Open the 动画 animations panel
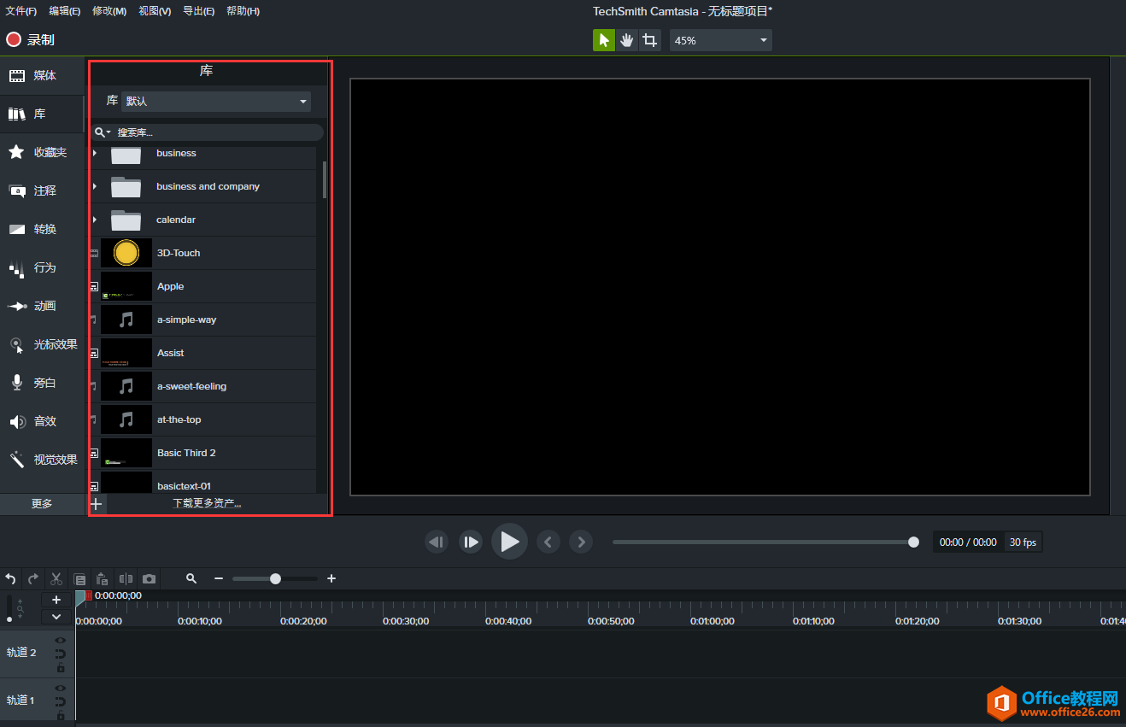1126x727 pixels. coord(41,307)
